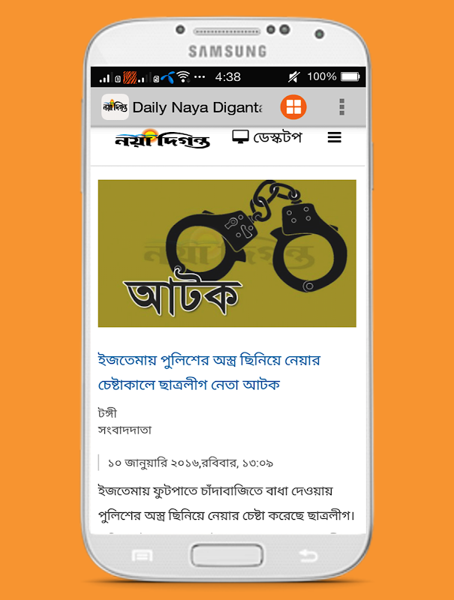This screenshot has width=454, height=600.
Task: Tap the ১০ জানুয়ারি ২০১৬ date line
Action: coord(191,463)
